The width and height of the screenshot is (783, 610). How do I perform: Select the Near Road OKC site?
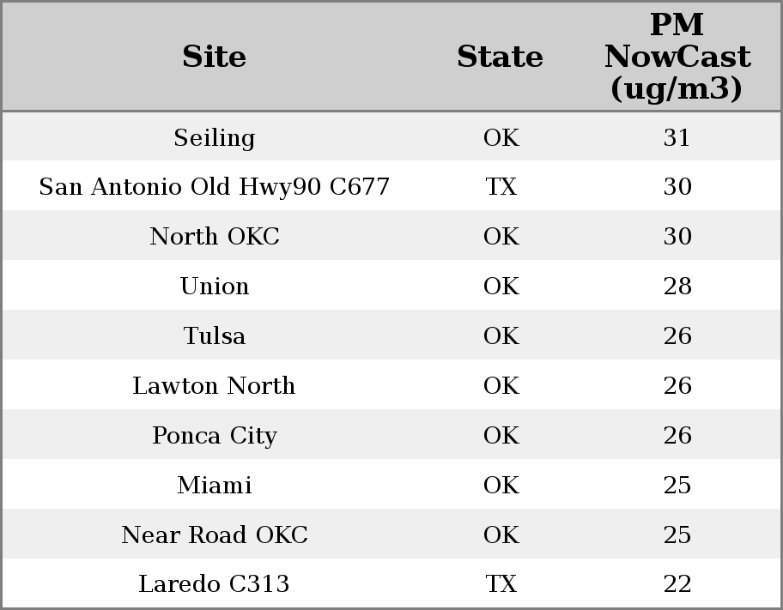214,535
